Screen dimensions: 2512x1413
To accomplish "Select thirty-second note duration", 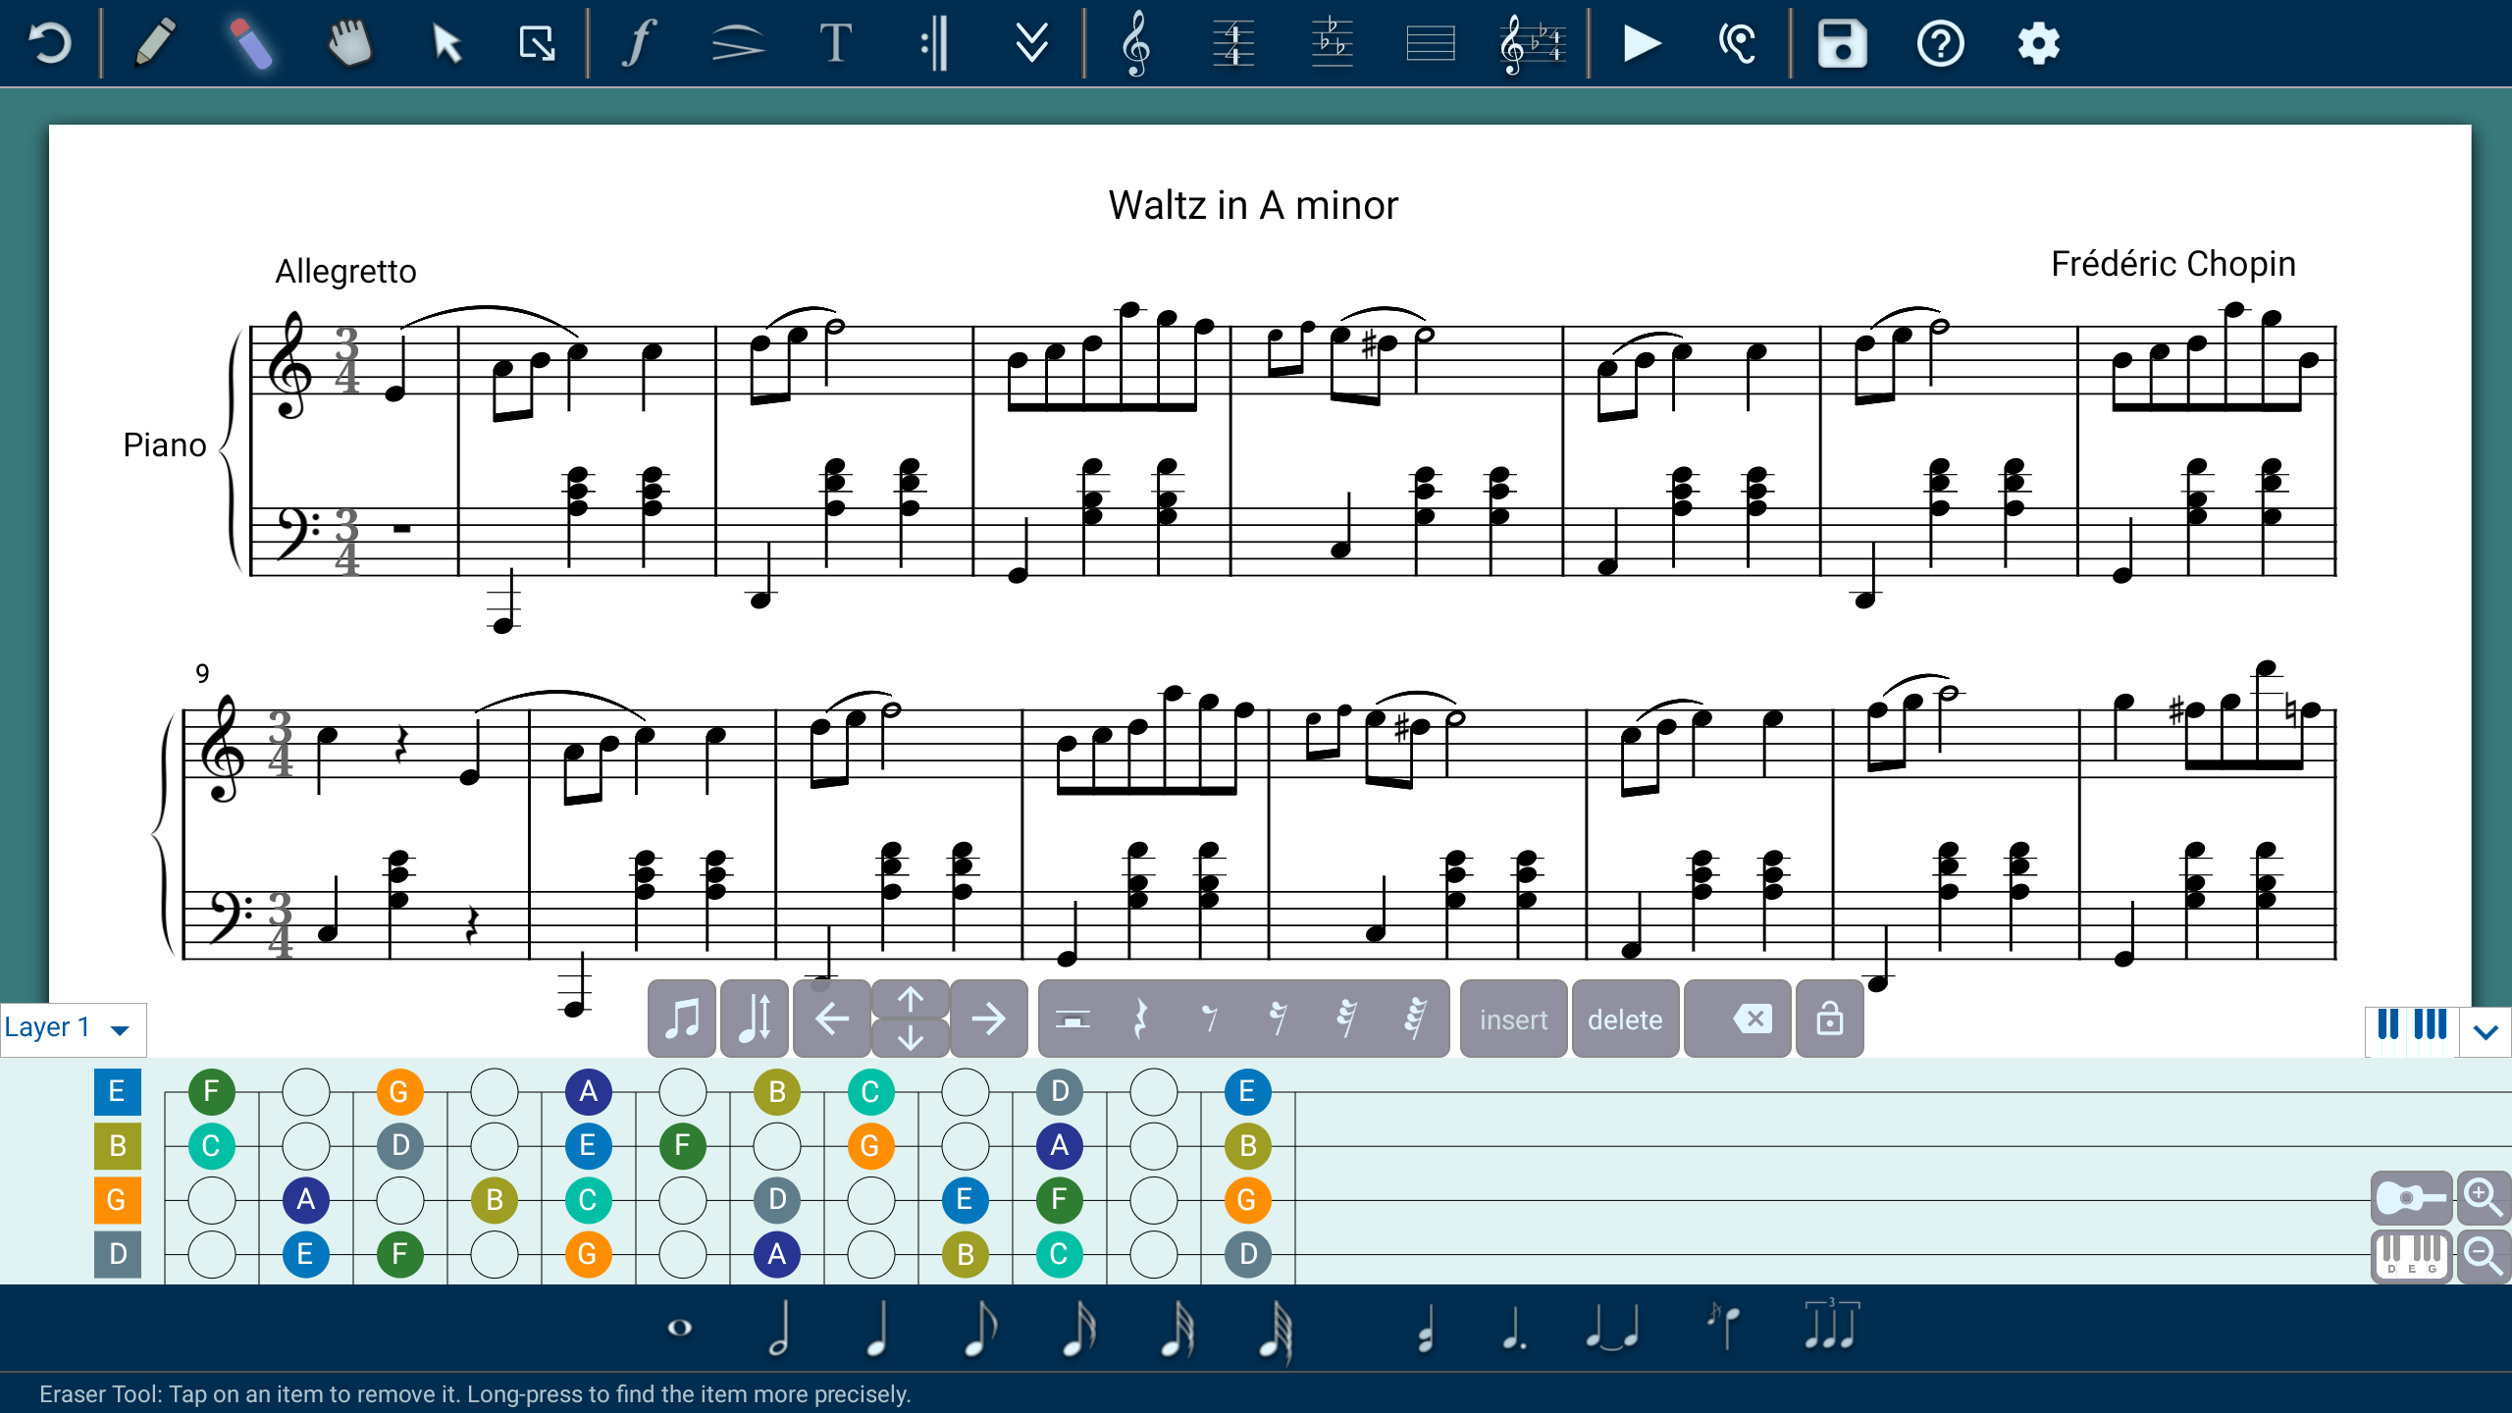I will coord(1177,1328).
